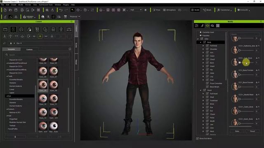
Task: Toggle the Pose Corrective checkbox
Action: point(207,83)
